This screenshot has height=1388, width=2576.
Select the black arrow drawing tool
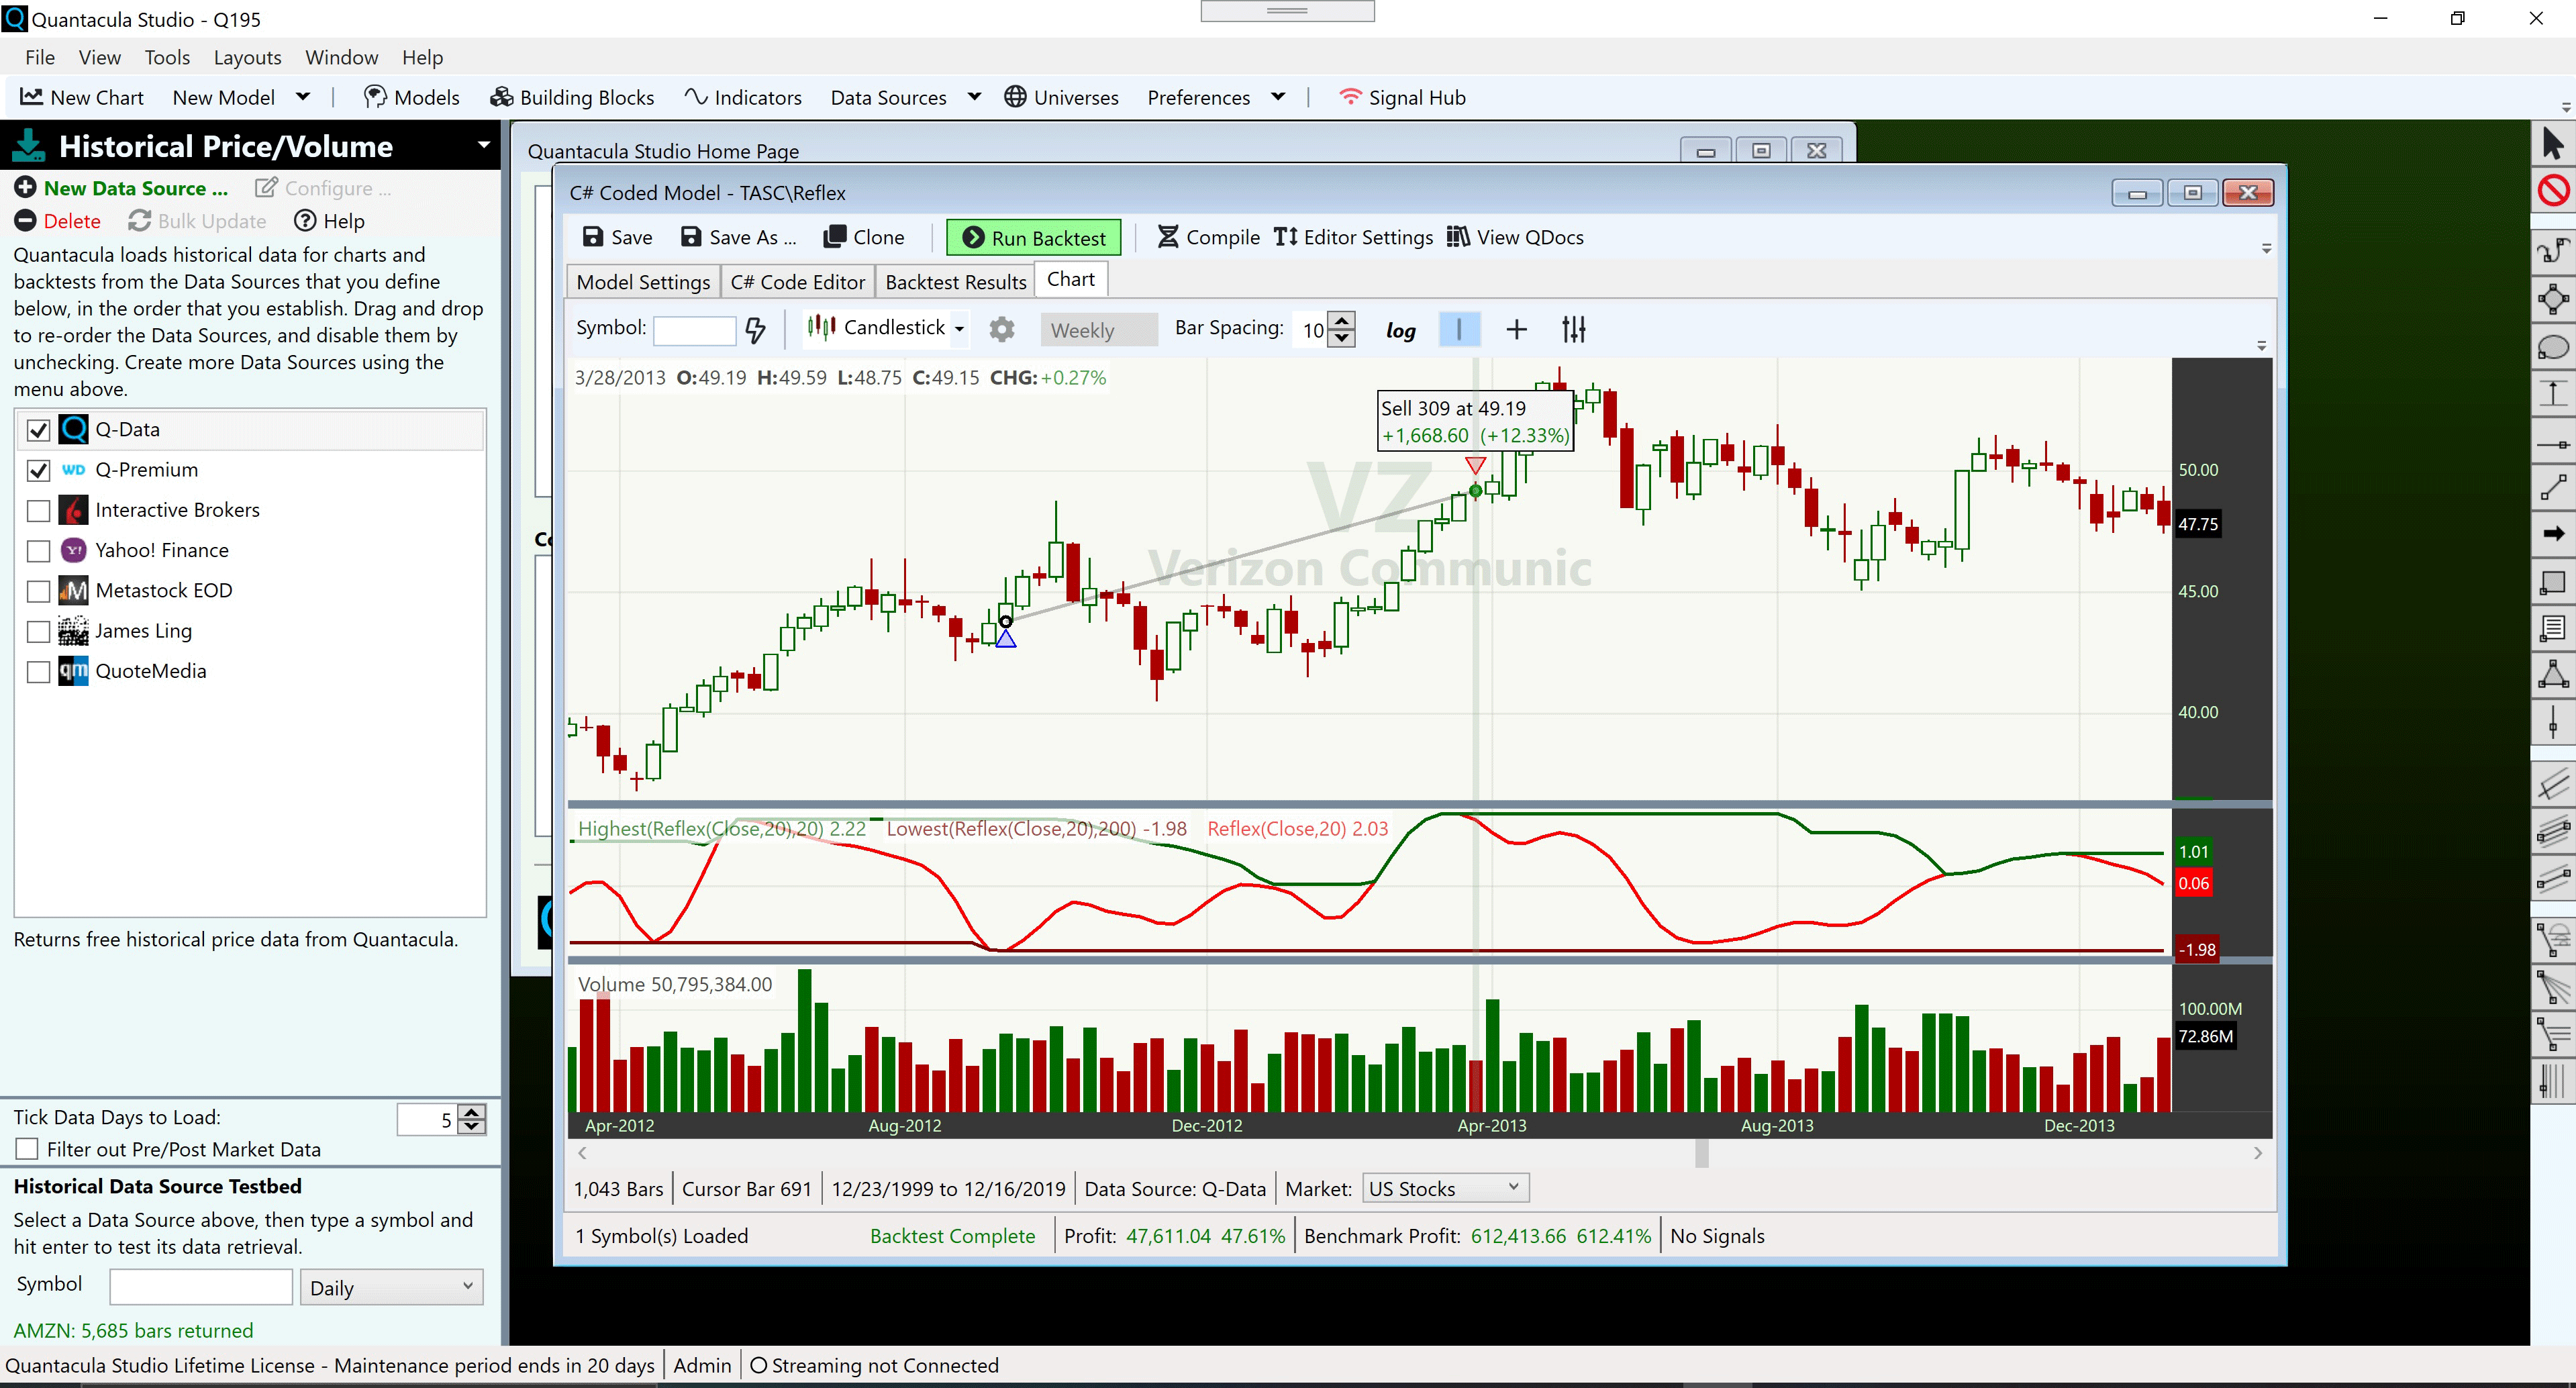click(2553, 534)
